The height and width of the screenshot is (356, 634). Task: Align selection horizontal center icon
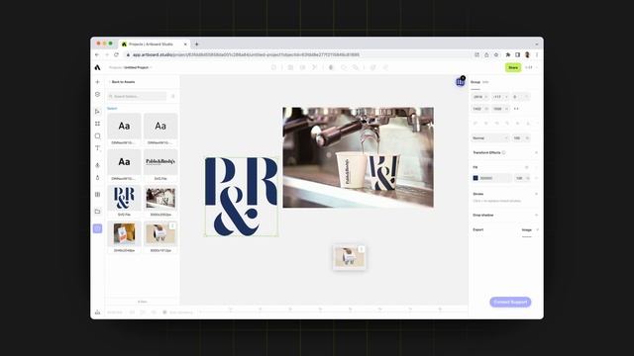[486, 123]
